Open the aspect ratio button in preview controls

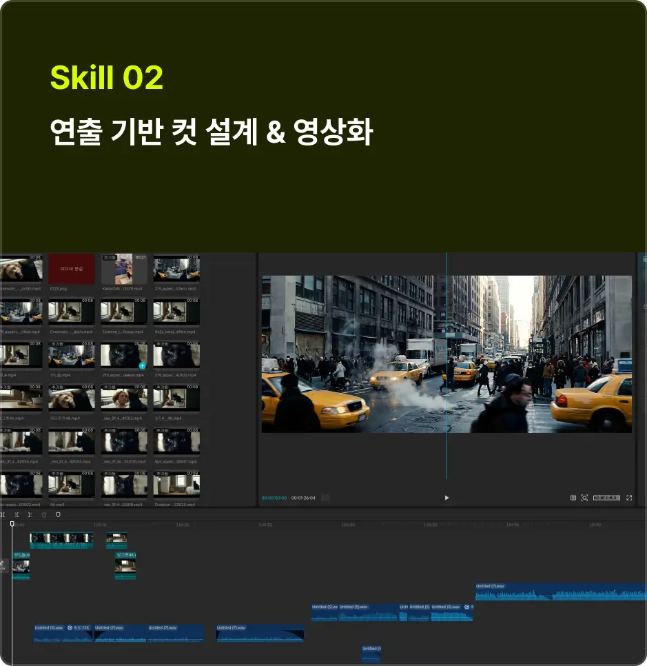coord(606,498)
